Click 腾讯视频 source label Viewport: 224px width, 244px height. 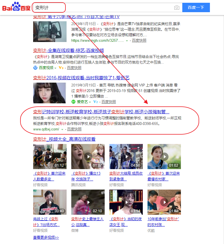pyautogui.click(x=78, y=185)
